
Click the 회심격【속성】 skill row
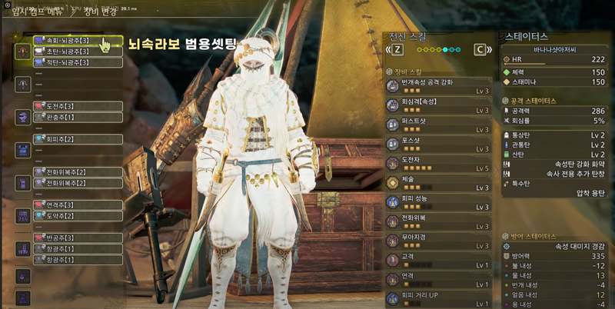[x=438, y=106]
